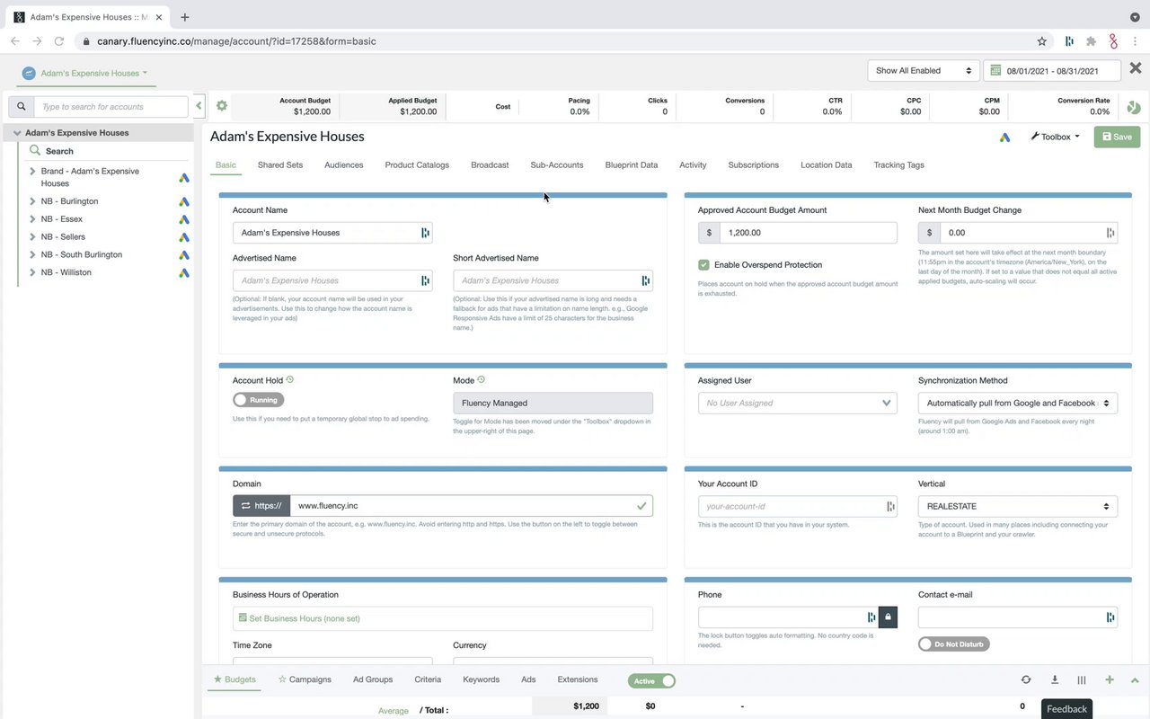The width and height of the screenshot is (1150, 719).
Task: Go to the Blueprint Data tab
Action: (632, 165)
